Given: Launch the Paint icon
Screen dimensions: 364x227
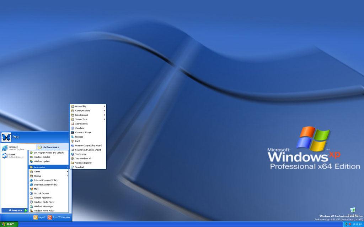Looking at the screenshot, I should pyautogui.click(x=73, y=141).
